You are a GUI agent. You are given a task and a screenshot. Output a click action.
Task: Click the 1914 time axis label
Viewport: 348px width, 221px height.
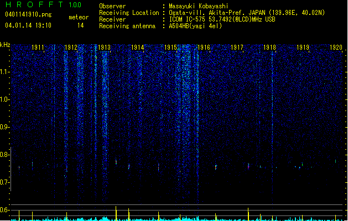(137, 47)
